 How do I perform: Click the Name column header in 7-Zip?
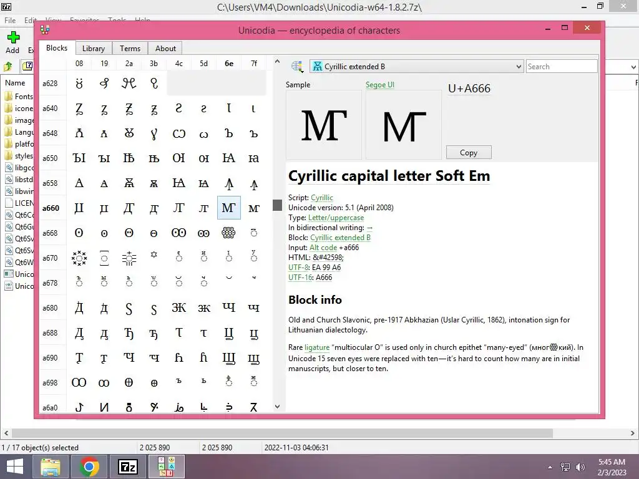15,83
